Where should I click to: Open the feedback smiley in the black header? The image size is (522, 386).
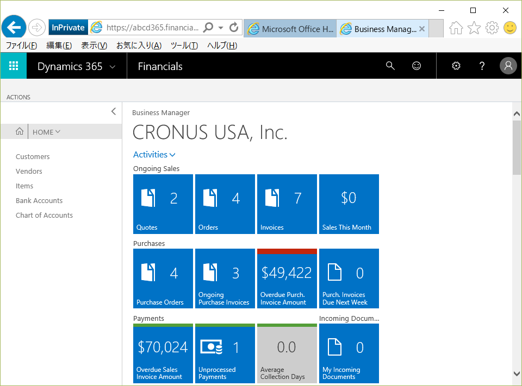coord(417,66)
